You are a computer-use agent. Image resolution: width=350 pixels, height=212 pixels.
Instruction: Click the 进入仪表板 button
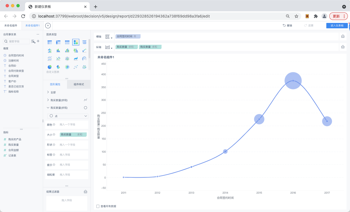(337, 26)
